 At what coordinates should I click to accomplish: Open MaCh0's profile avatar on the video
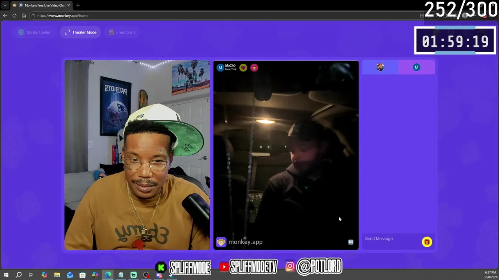[x=220, y=68]
